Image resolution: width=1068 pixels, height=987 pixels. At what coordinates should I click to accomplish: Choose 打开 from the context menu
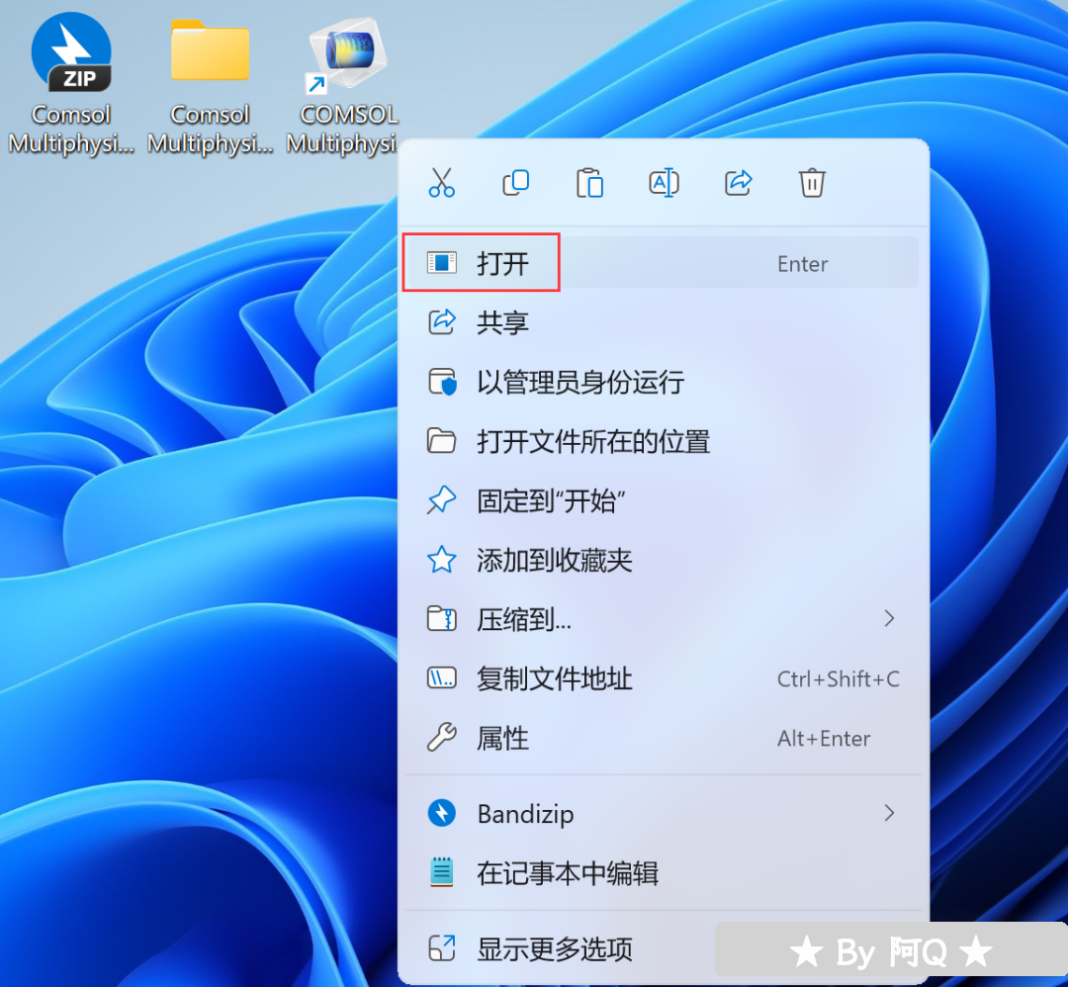662,263
